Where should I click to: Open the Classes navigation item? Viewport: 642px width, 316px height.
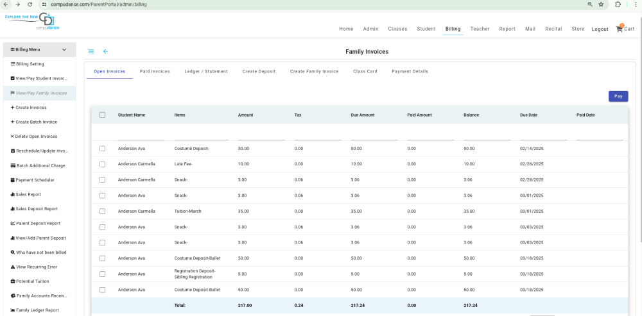[397, 29]
